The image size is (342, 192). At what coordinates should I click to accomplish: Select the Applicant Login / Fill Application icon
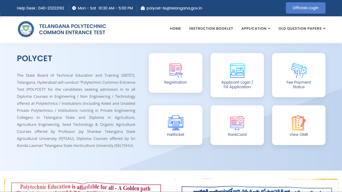[237, 70]
